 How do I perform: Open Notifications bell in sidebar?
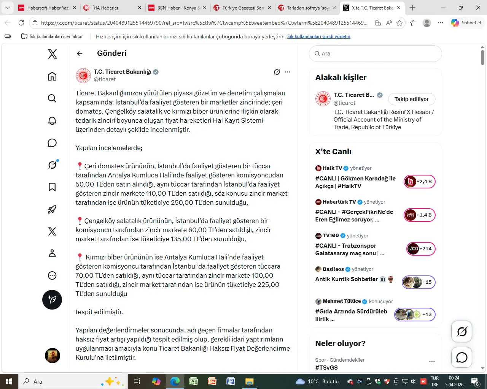(52, 121)
